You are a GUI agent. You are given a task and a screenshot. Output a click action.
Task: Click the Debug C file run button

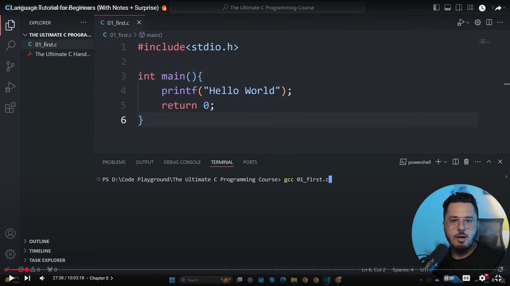460,22
